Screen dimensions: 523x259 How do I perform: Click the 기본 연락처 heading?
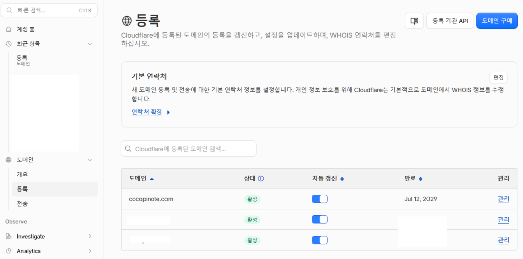pyautogui.click(x=149, y=76)
